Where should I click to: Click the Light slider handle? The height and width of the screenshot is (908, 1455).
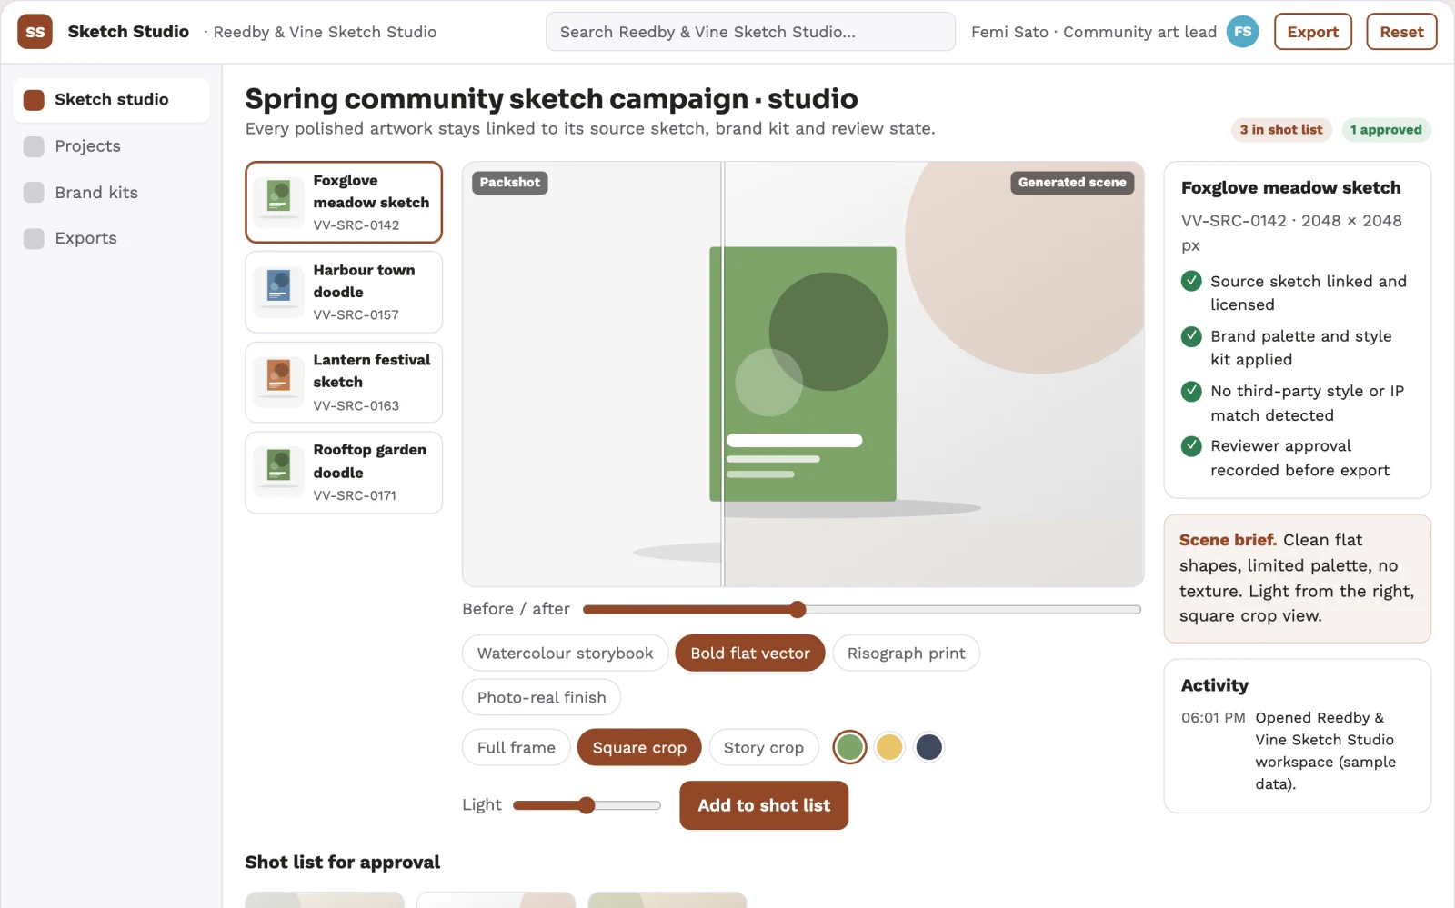[587, 805]
